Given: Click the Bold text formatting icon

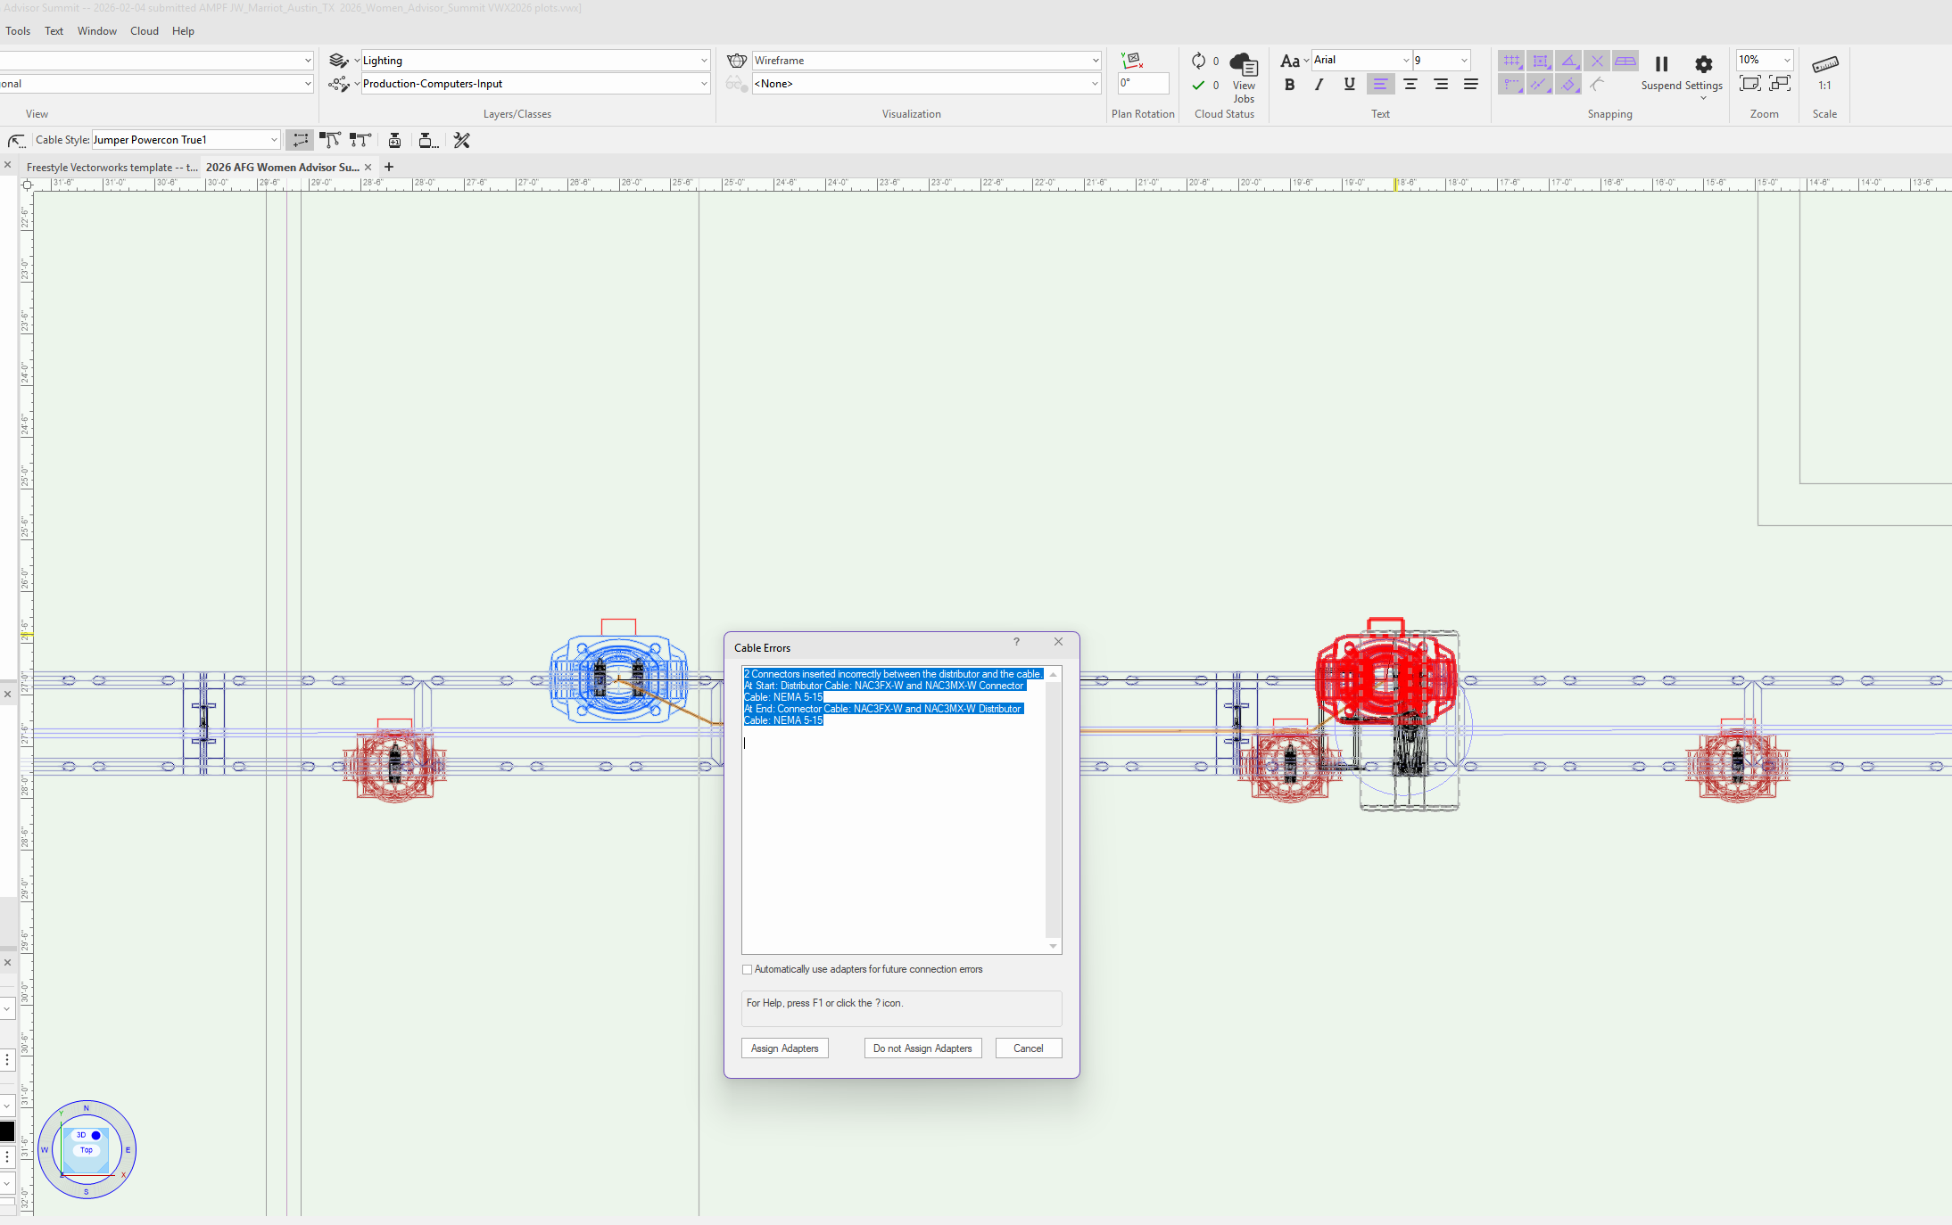Looking at the screenshot, I should tap(1289, 85).
